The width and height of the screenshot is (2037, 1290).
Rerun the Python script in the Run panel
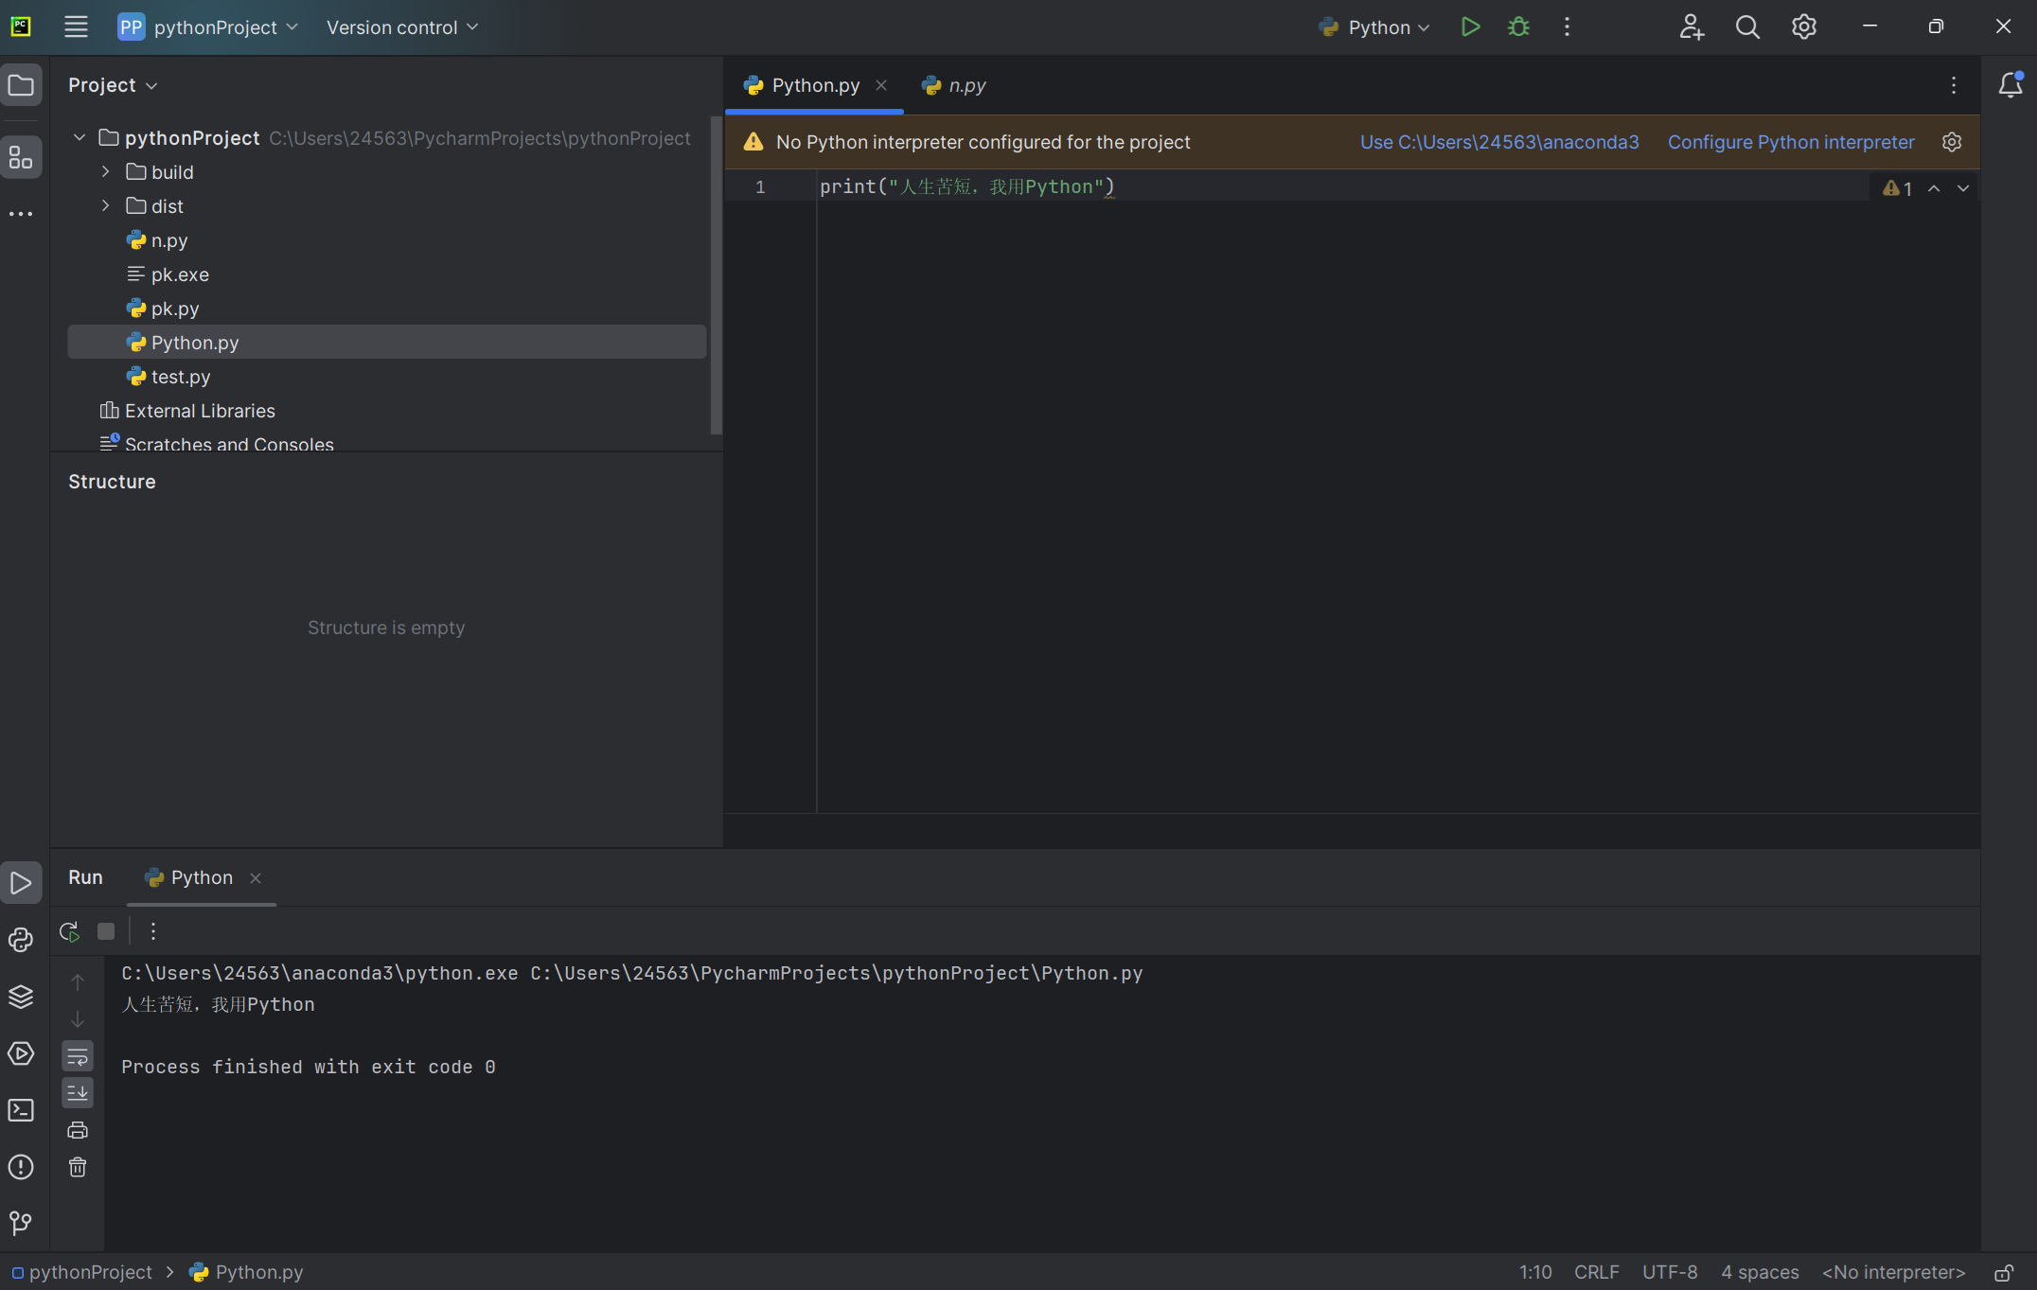(x=69, y=931)
